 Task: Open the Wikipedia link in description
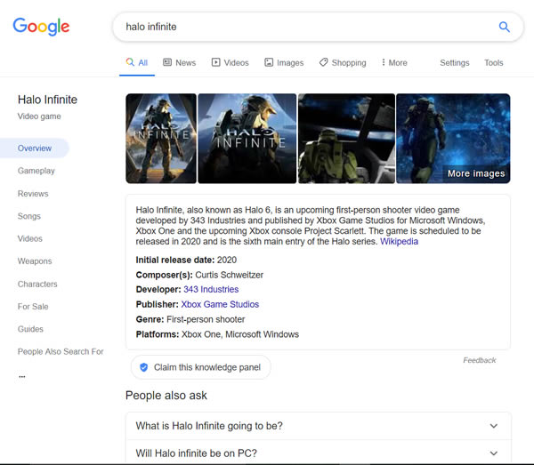[x=399, y=242]
